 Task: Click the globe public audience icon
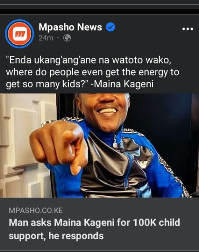67,38
